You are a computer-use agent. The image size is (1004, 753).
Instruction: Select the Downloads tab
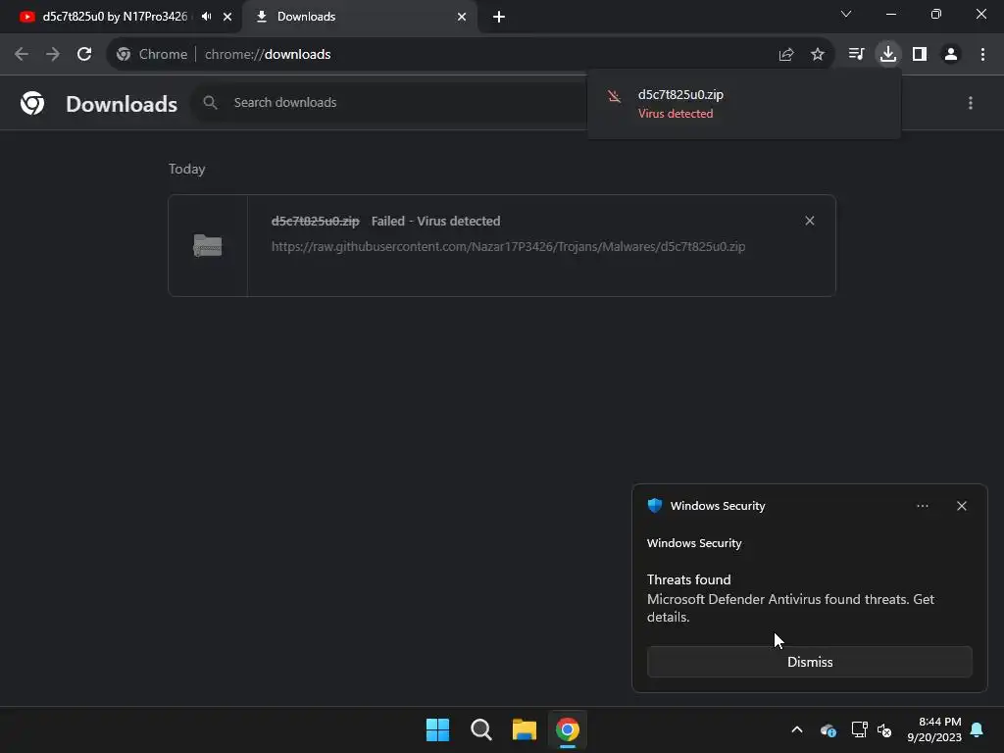[361, 17]
